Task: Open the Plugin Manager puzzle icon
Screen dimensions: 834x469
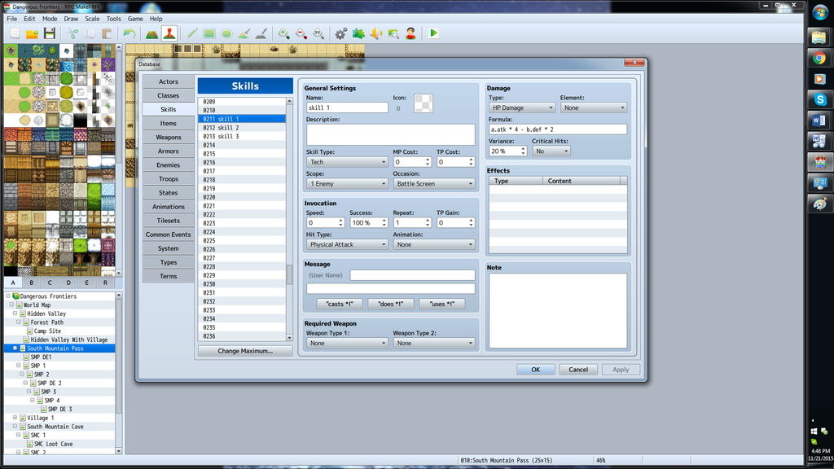Action: [x=358, y=33]
